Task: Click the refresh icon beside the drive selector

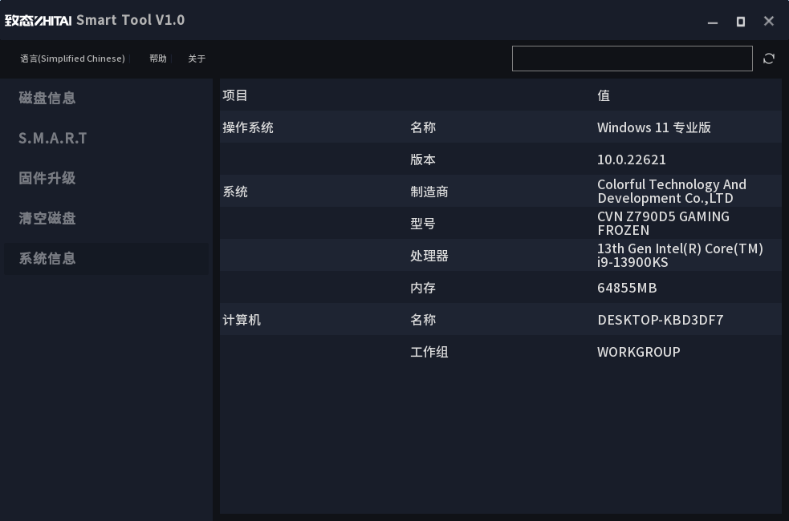Action: [x=769, y=59]
